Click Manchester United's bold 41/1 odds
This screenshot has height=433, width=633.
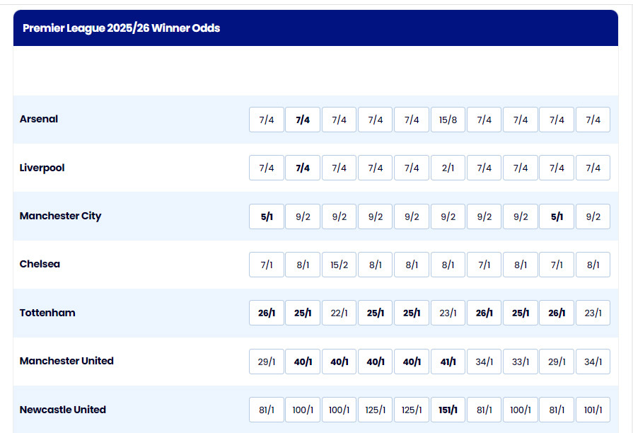pyautogui.click(x=448, y=362)
